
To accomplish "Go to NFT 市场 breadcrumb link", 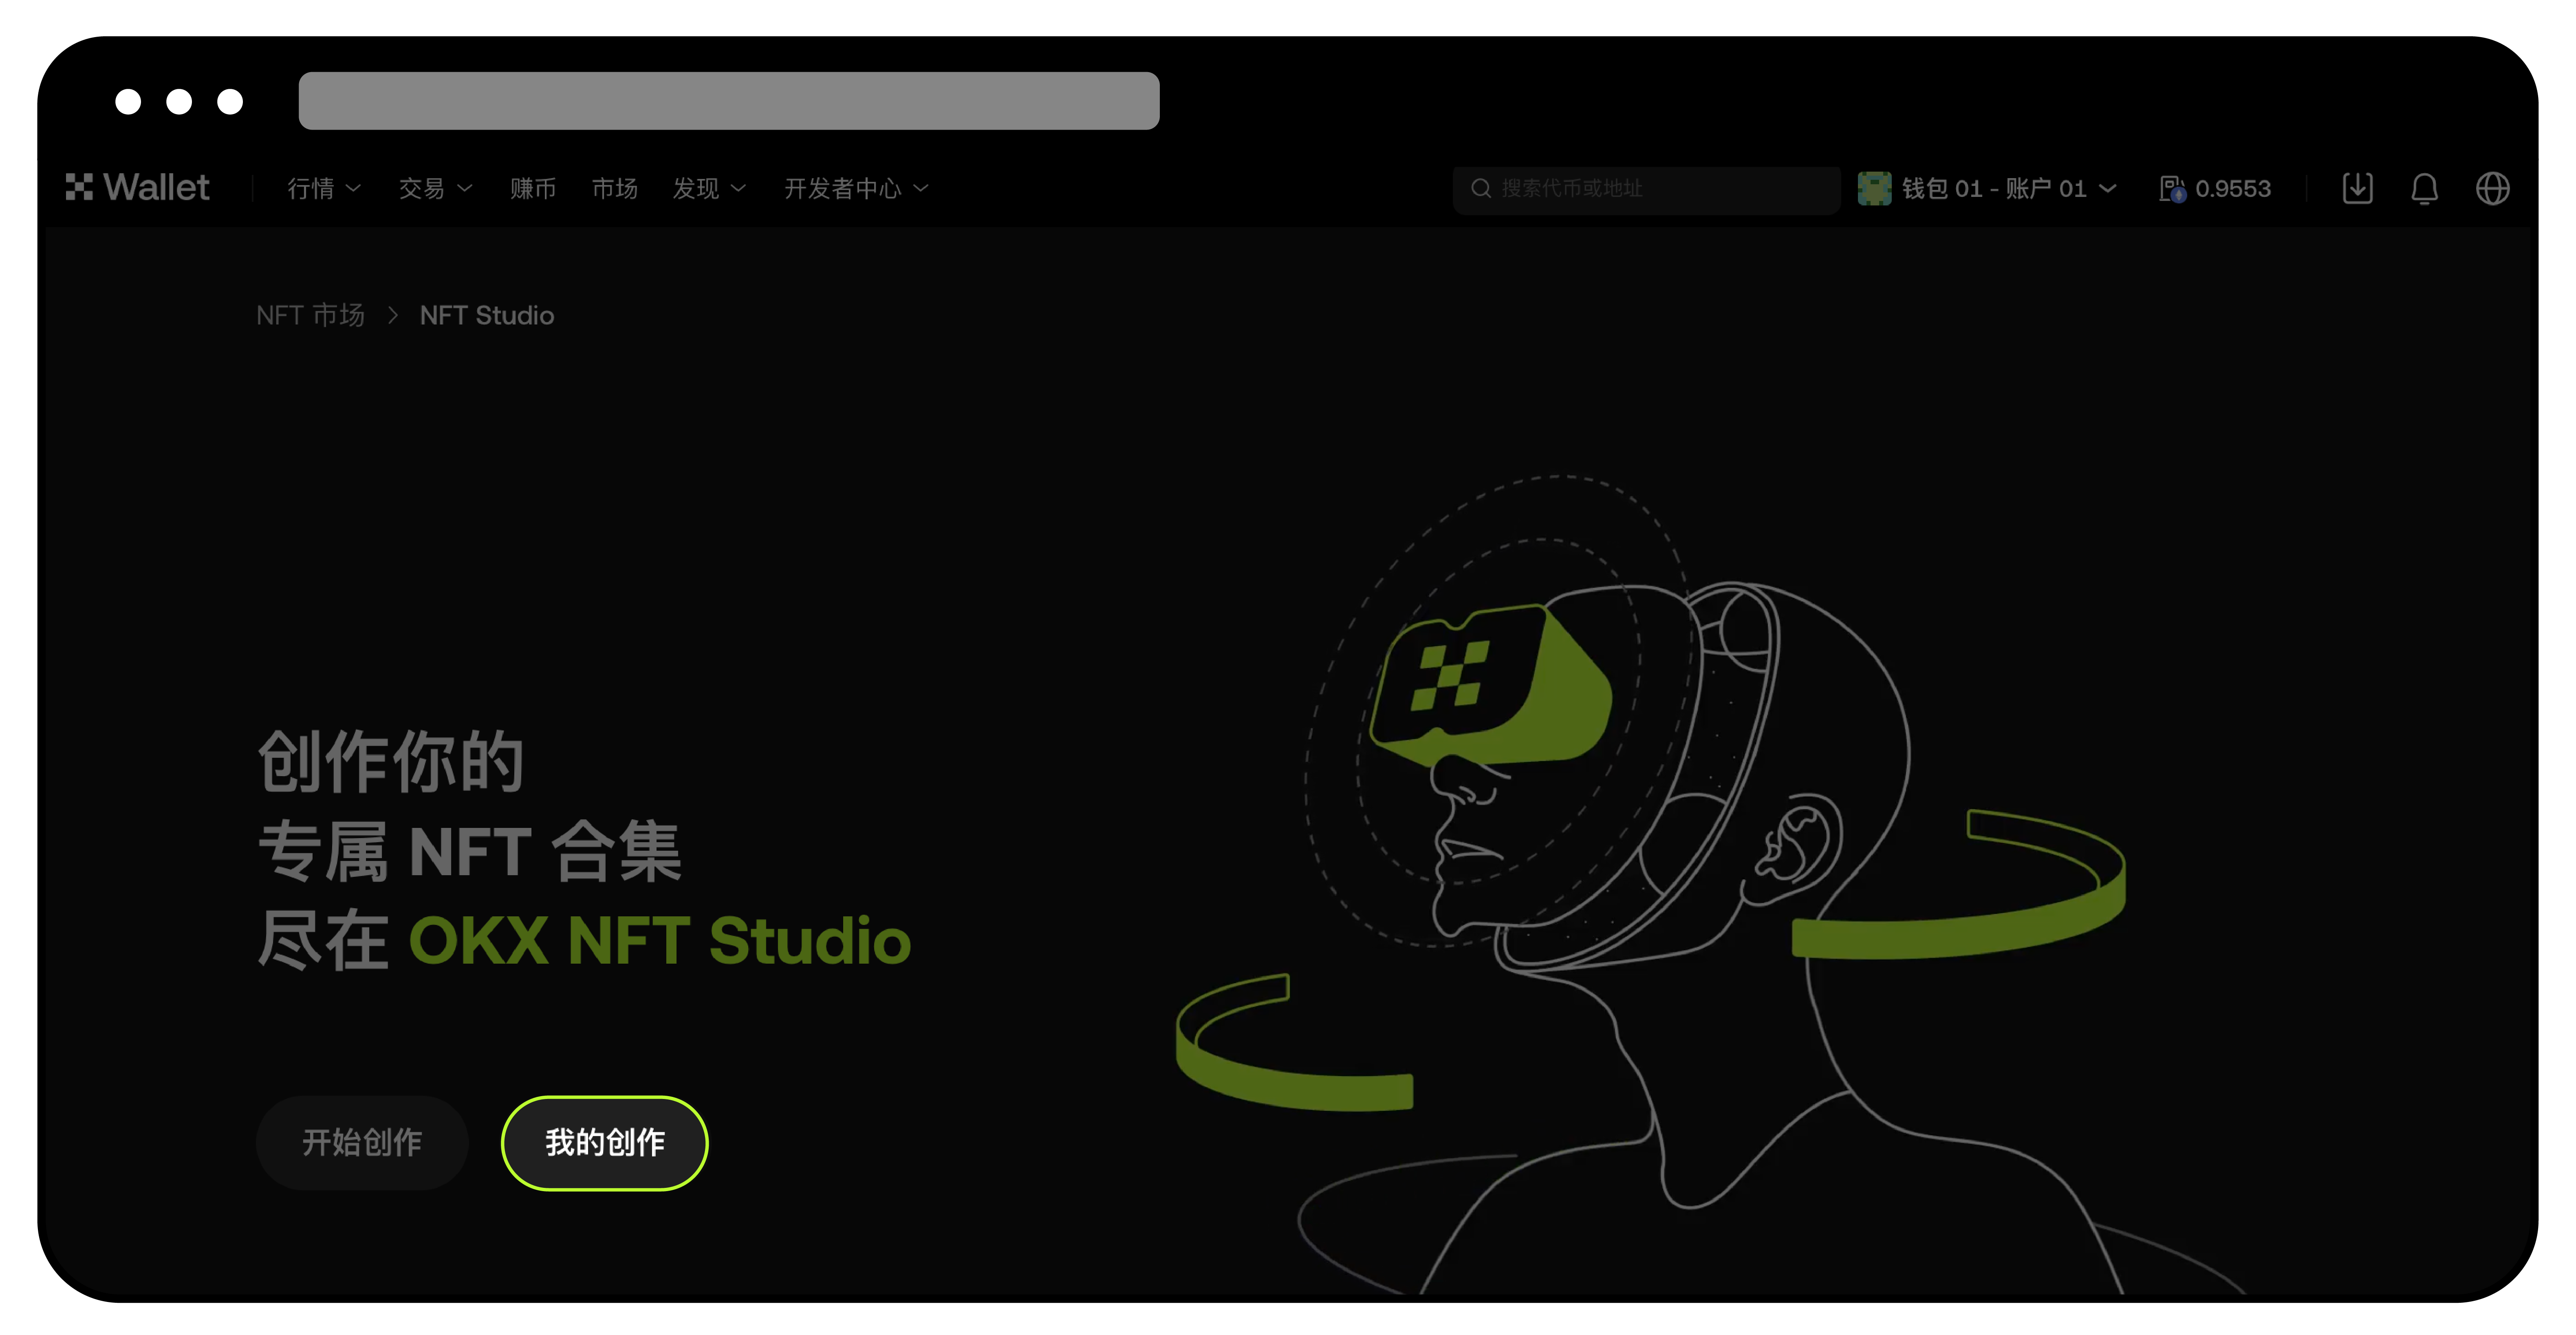I will click(310, 315).
